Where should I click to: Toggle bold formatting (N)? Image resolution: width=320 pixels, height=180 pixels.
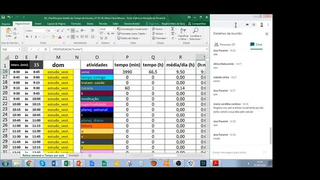click(27, 37)
